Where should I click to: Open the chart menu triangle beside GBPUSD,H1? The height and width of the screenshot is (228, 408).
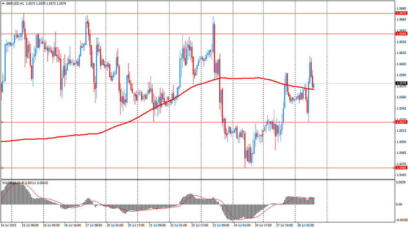pyautogui.click(x=3, y=4)
